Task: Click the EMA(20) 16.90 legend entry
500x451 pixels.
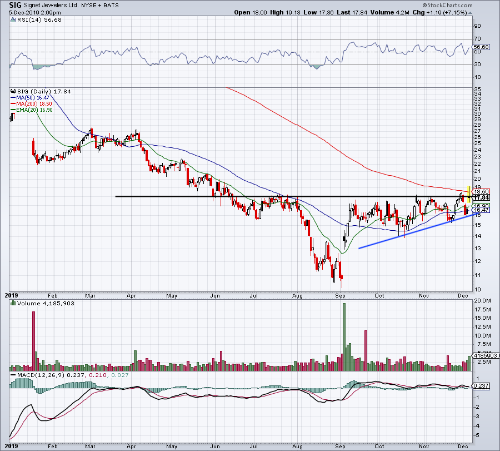Action: pyautogui.click(x=32, y=110)
